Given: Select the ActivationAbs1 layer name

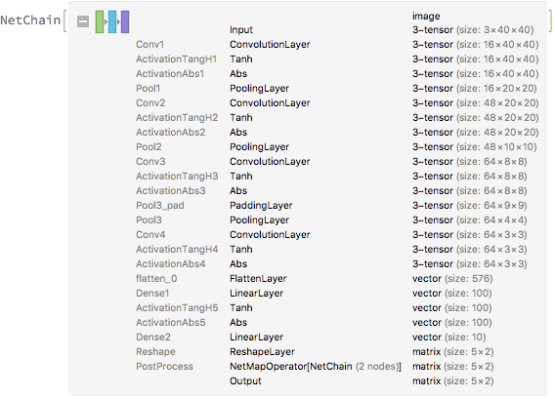Looking at the screenshot, I should [170, 74].
